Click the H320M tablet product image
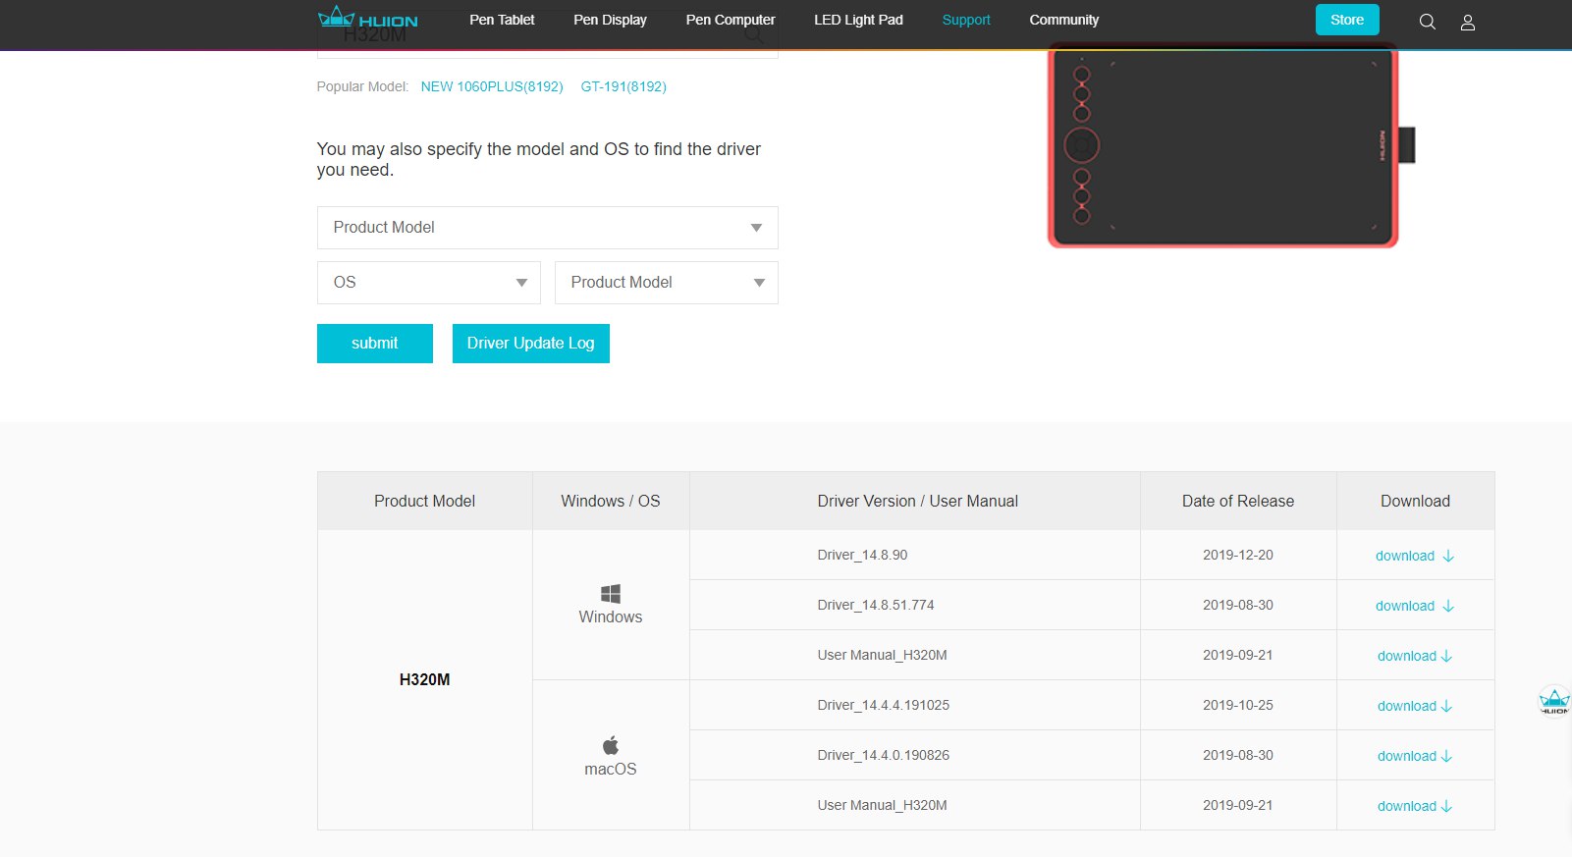This screenshot has height=857, width=1572. coord(1231,145)
